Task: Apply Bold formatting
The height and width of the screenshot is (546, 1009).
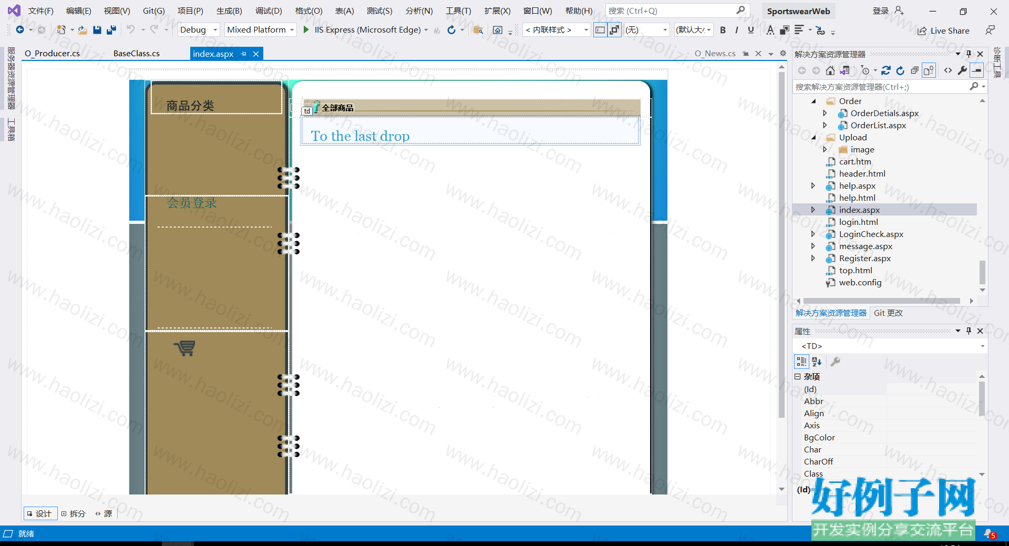Action: point(723,30)
